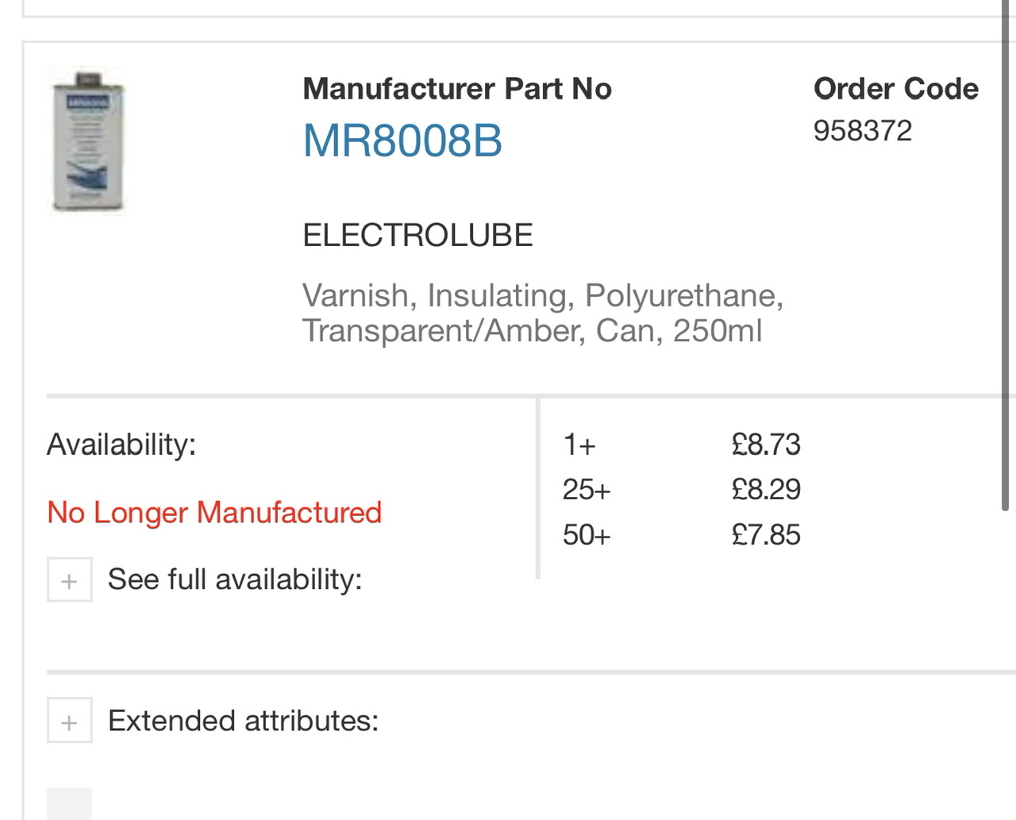Click the Extended attributes label
The height and width of the screenshot is (820, 1016).
(x=243, y=721)
